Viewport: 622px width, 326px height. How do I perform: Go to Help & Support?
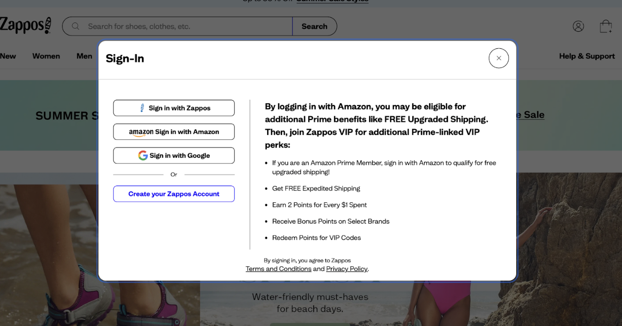tap(587, 56)
